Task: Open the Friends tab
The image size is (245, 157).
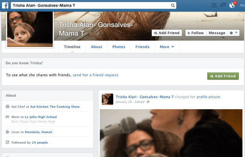Action: point(142,47)
